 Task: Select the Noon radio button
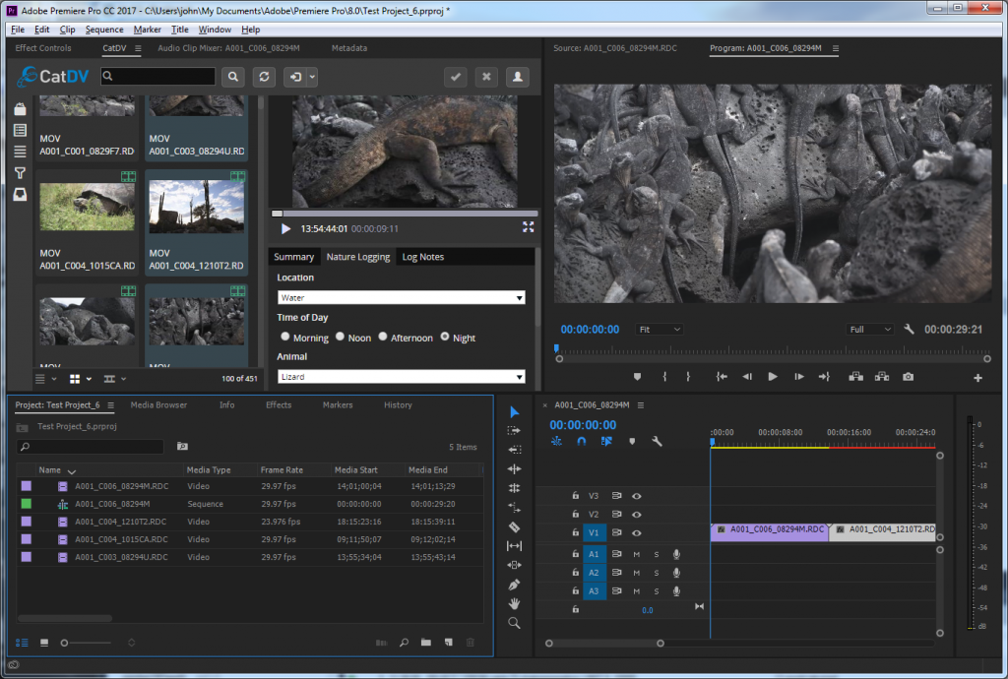tap(340, 337)
